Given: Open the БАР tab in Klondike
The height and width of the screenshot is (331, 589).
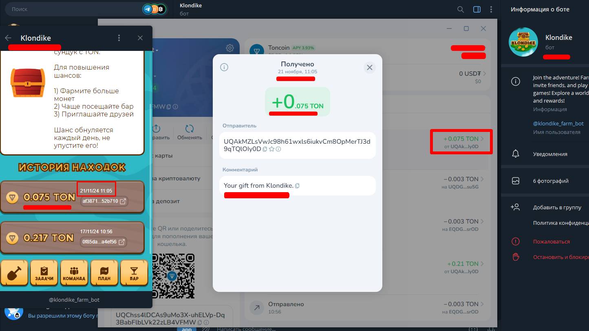Looking at the screenshot, I should 134,273.
